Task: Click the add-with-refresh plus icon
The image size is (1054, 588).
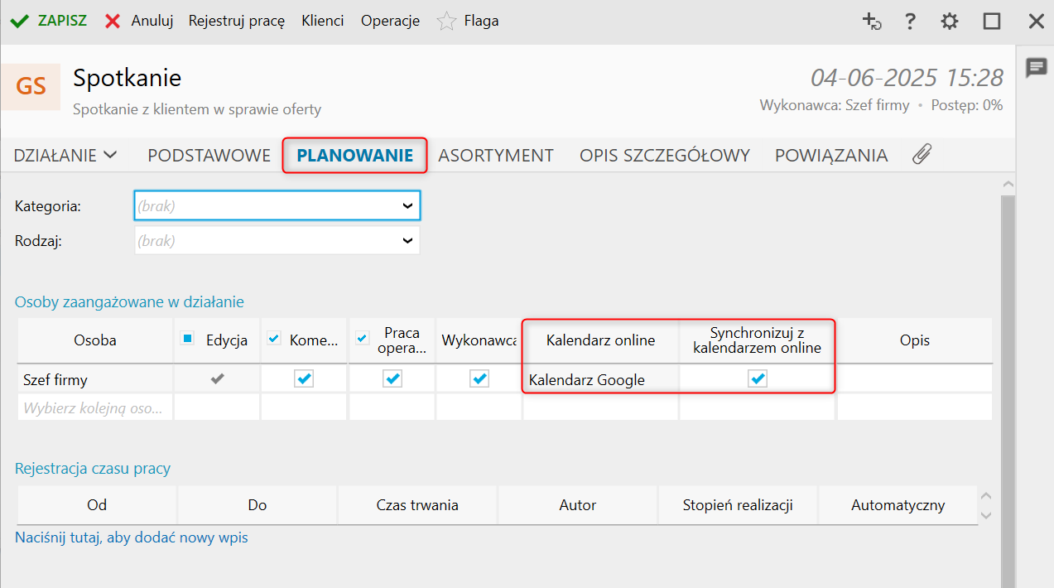Action: (x=872, y=22)
